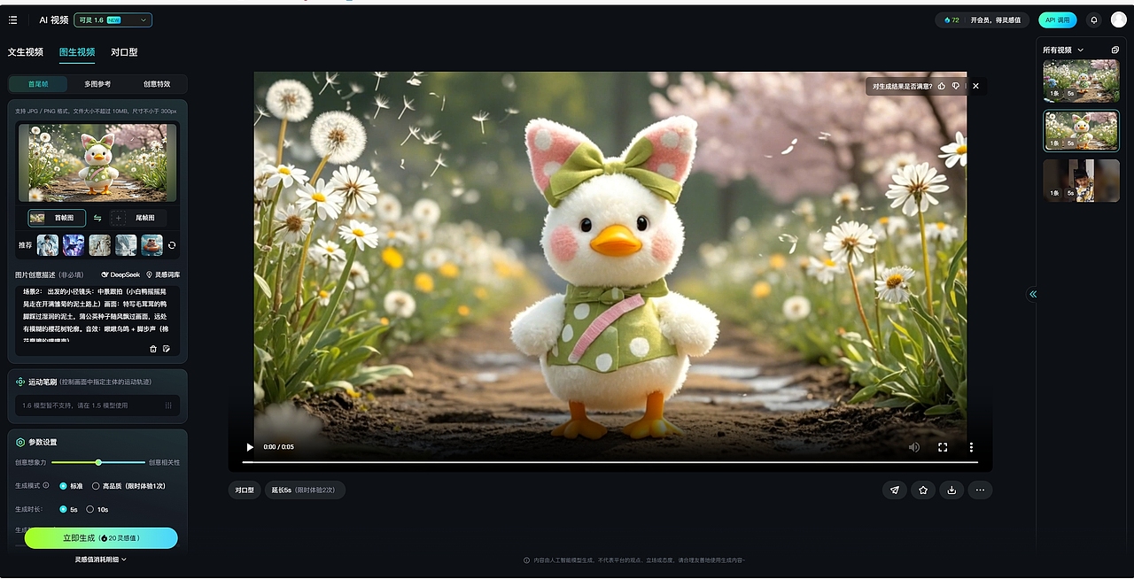Pick the fifth recommended capybara sample thumbnail
This screenshot has width=1134, height=579.
point(151,245)
